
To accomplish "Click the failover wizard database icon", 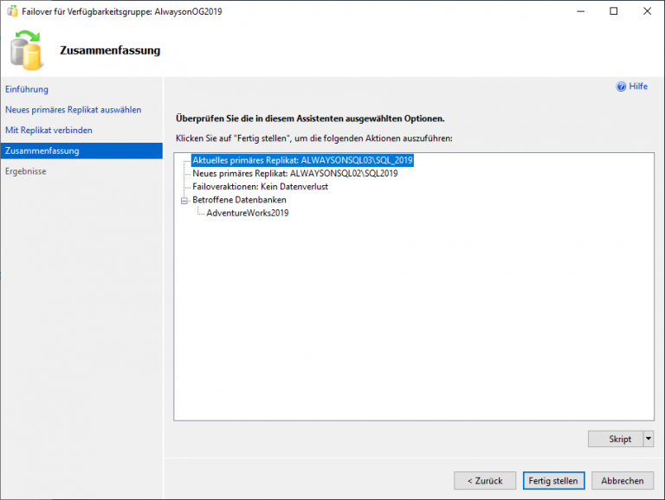I will click(26, 50).
